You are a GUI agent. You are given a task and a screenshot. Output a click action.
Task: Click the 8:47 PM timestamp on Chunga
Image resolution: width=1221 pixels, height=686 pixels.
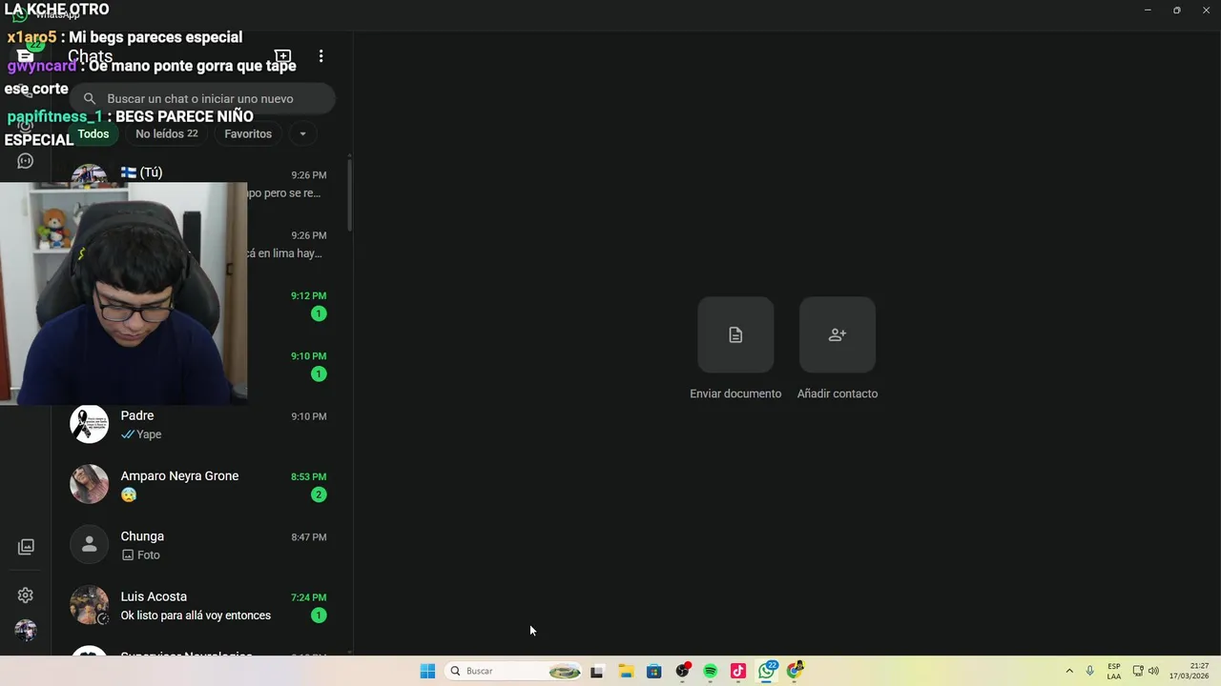pyautogui.click(x=309, y=537)
